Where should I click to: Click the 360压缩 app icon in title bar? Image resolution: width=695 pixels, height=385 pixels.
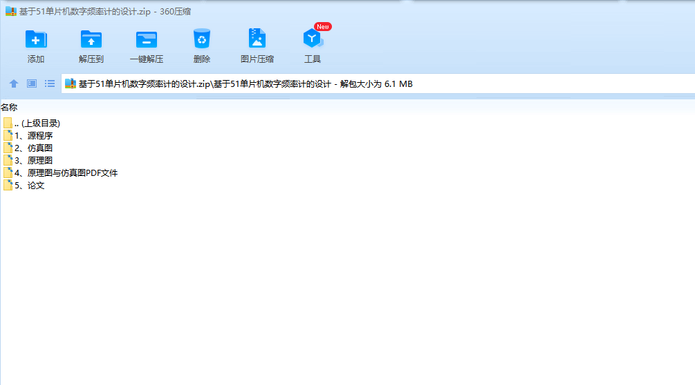pos(10,11)
